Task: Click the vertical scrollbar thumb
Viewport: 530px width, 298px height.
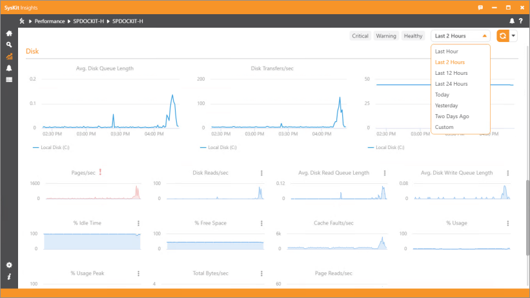Action: [527, 218]
